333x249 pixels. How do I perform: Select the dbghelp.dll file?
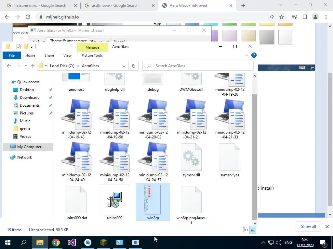point(115,82)
